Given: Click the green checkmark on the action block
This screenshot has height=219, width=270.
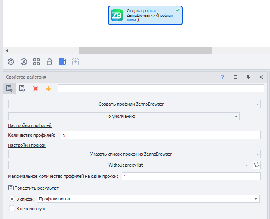Looking at the screenshot, I should (x=178, y=10).
